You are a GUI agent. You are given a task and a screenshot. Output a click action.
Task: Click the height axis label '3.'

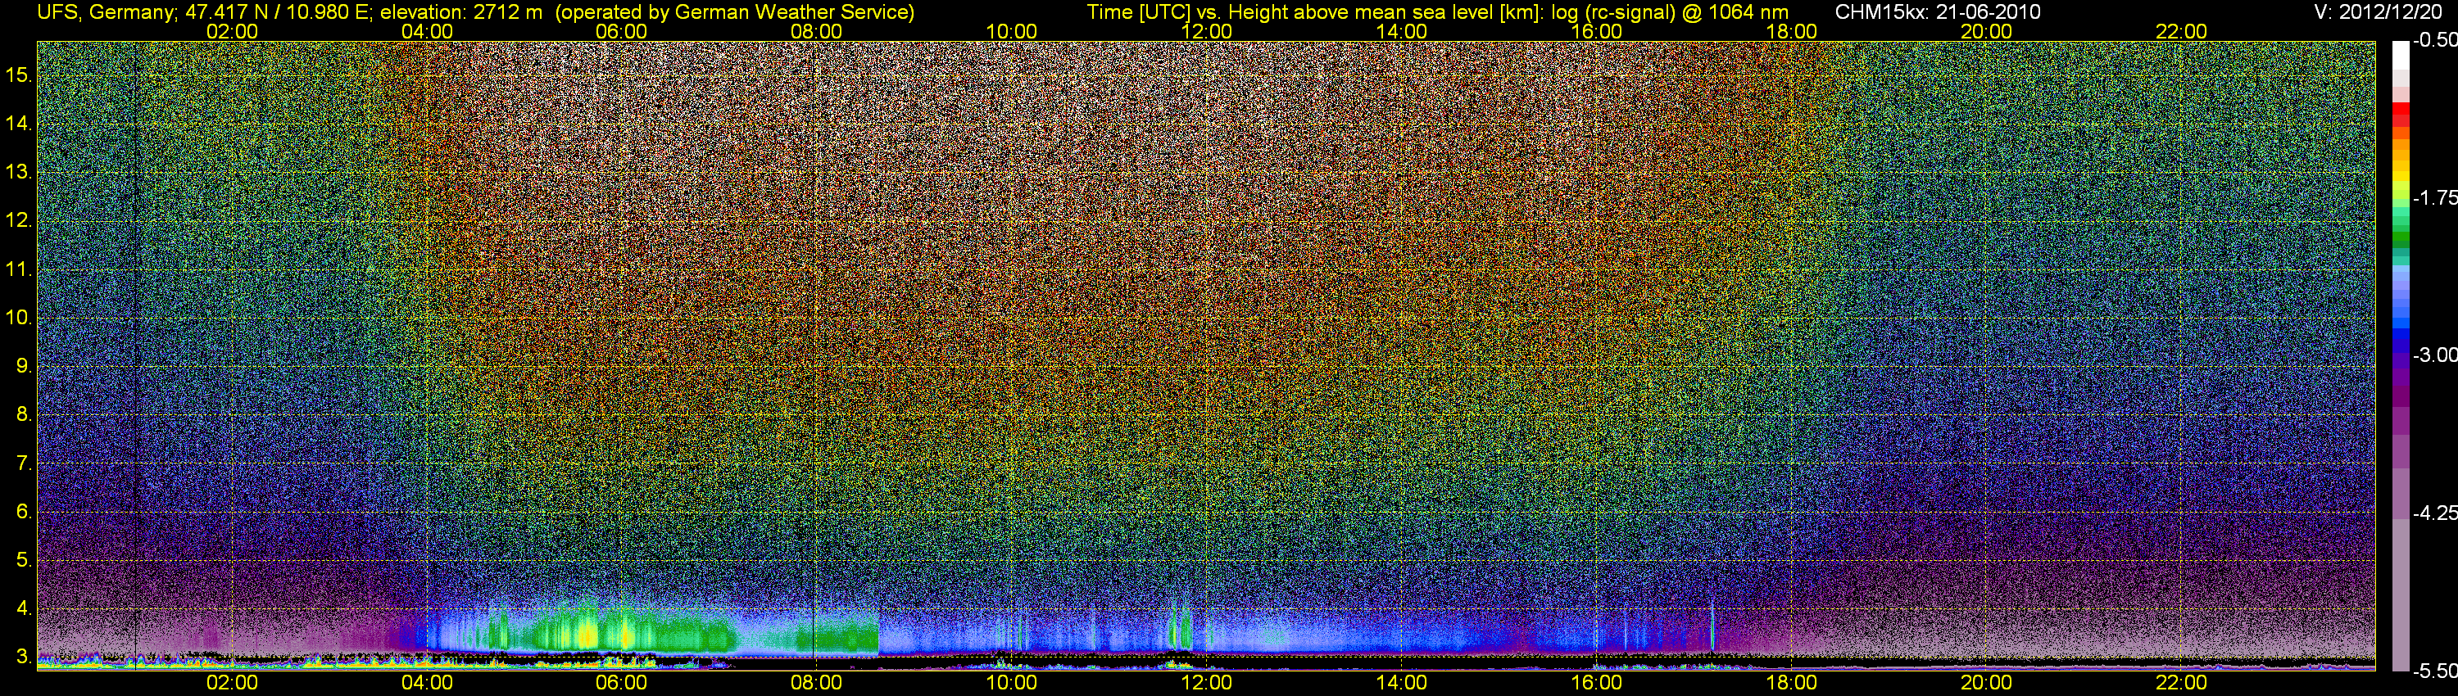coord(24,657)
